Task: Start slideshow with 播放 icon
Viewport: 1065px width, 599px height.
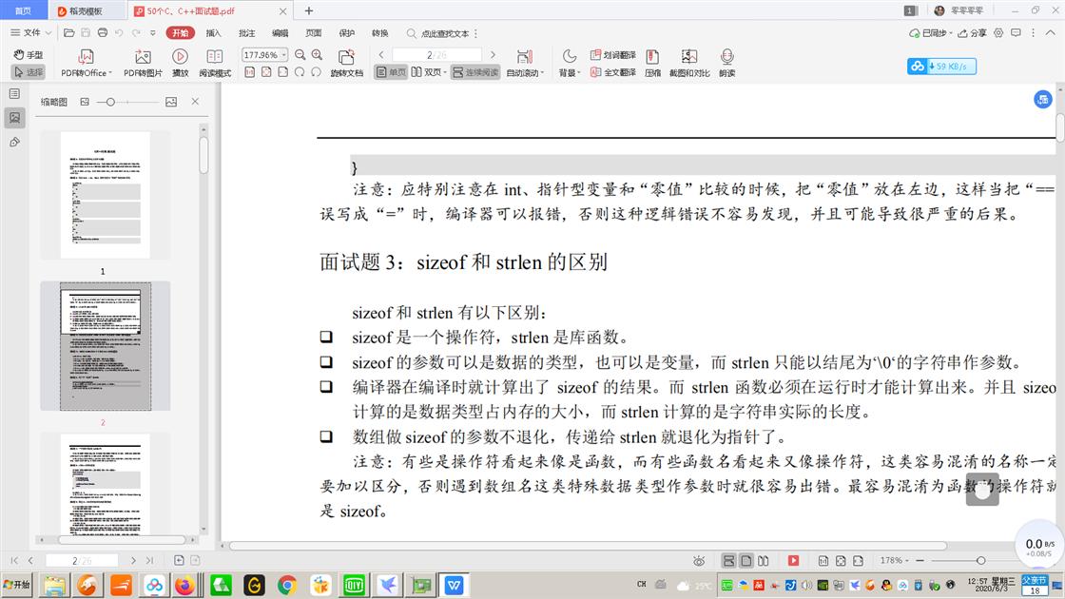Action: point(180,63)
